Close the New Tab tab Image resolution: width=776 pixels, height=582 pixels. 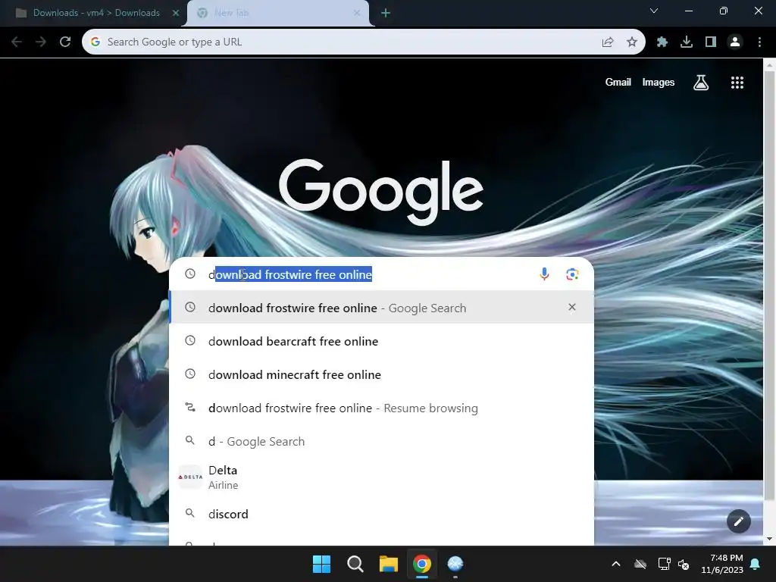point(357,13)
